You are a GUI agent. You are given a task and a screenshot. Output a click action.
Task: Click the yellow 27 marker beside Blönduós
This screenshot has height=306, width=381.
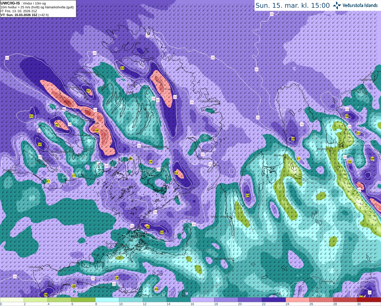299,159
